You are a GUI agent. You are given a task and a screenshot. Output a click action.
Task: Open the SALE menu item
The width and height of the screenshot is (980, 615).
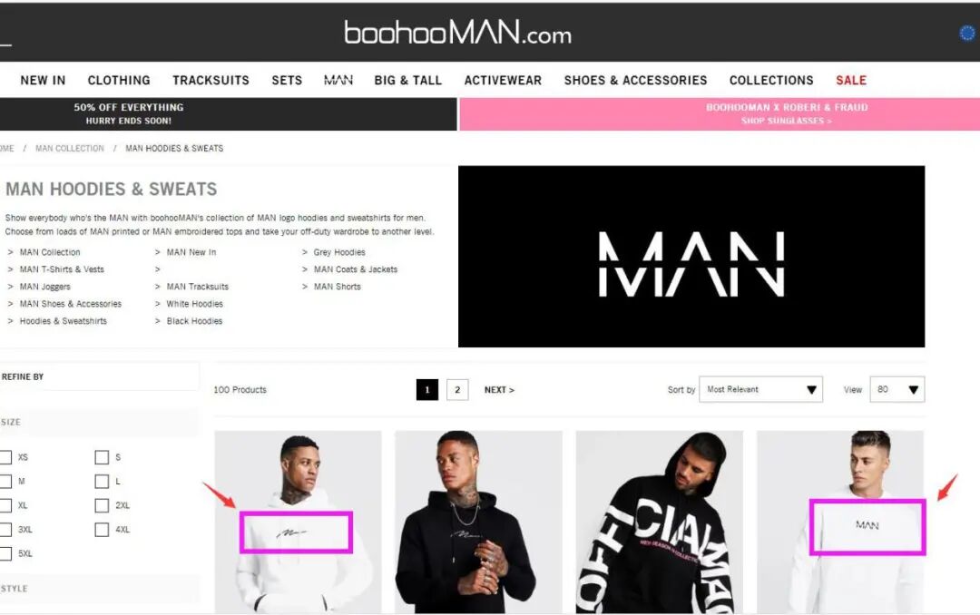851,80
